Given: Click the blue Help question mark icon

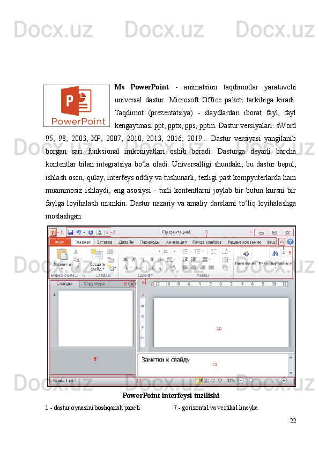Looking at the screenshot, I should coord(290,242).
